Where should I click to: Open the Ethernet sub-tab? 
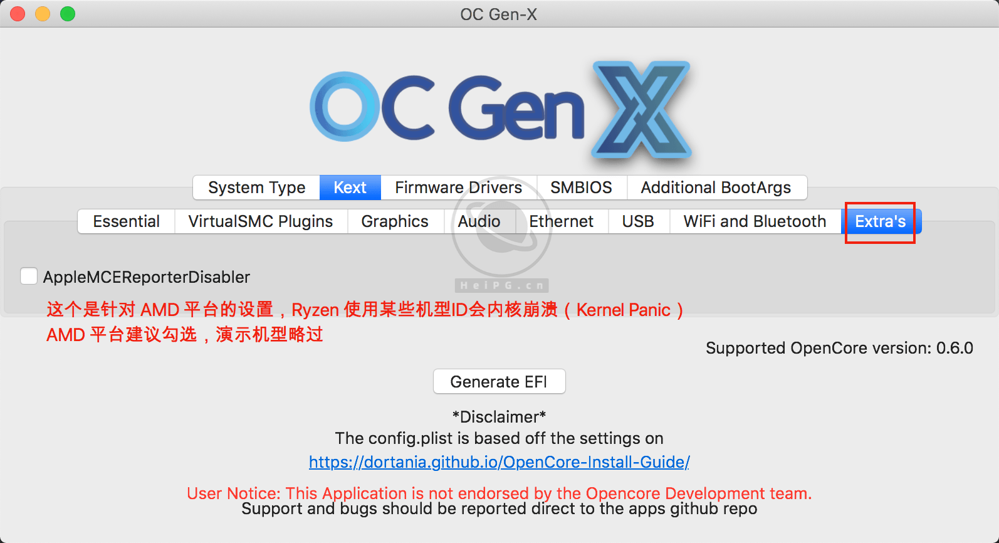click(x=561, y=221)
